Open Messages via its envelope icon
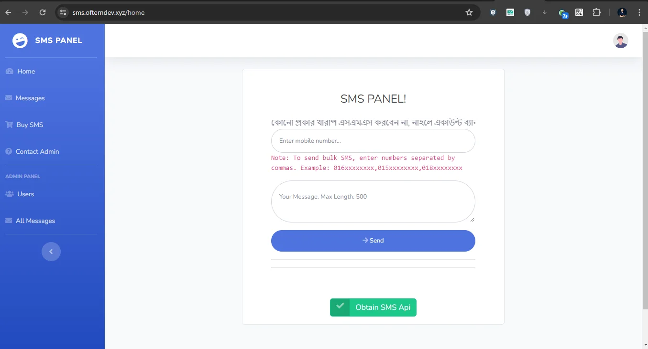Viewport: 648px width, 349px height. click(8, 97)
